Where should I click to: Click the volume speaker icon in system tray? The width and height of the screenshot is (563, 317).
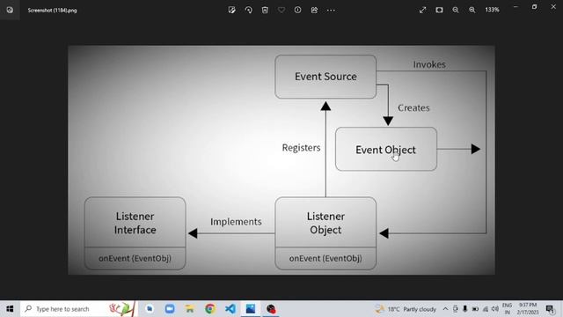point(495,309)
